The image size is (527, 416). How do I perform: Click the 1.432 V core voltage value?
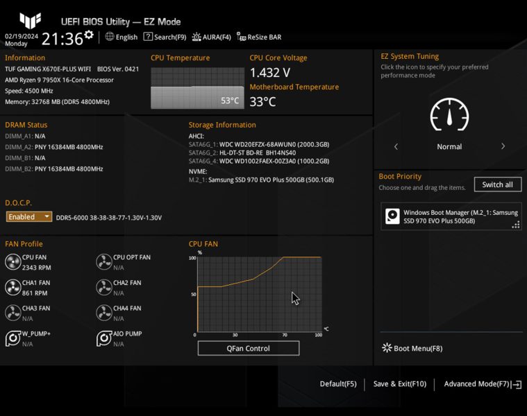point(270,73)
